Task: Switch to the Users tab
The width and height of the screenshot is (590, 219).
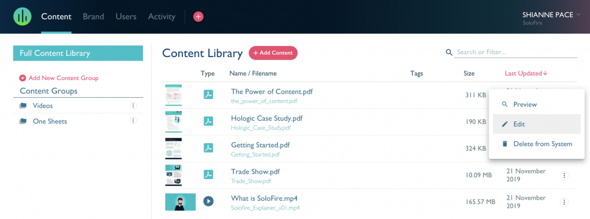Action: (126, 16)
